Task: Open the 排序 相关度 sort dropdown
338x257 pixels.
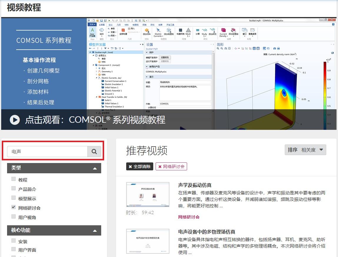Action: coord(305,150)
